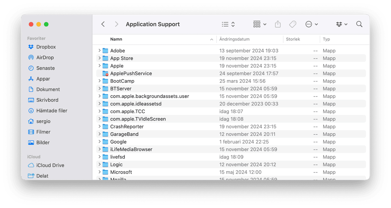Open the group-by grid dropdown
Viewport: 391px width, 208px height.
click(x=260, y=24)
